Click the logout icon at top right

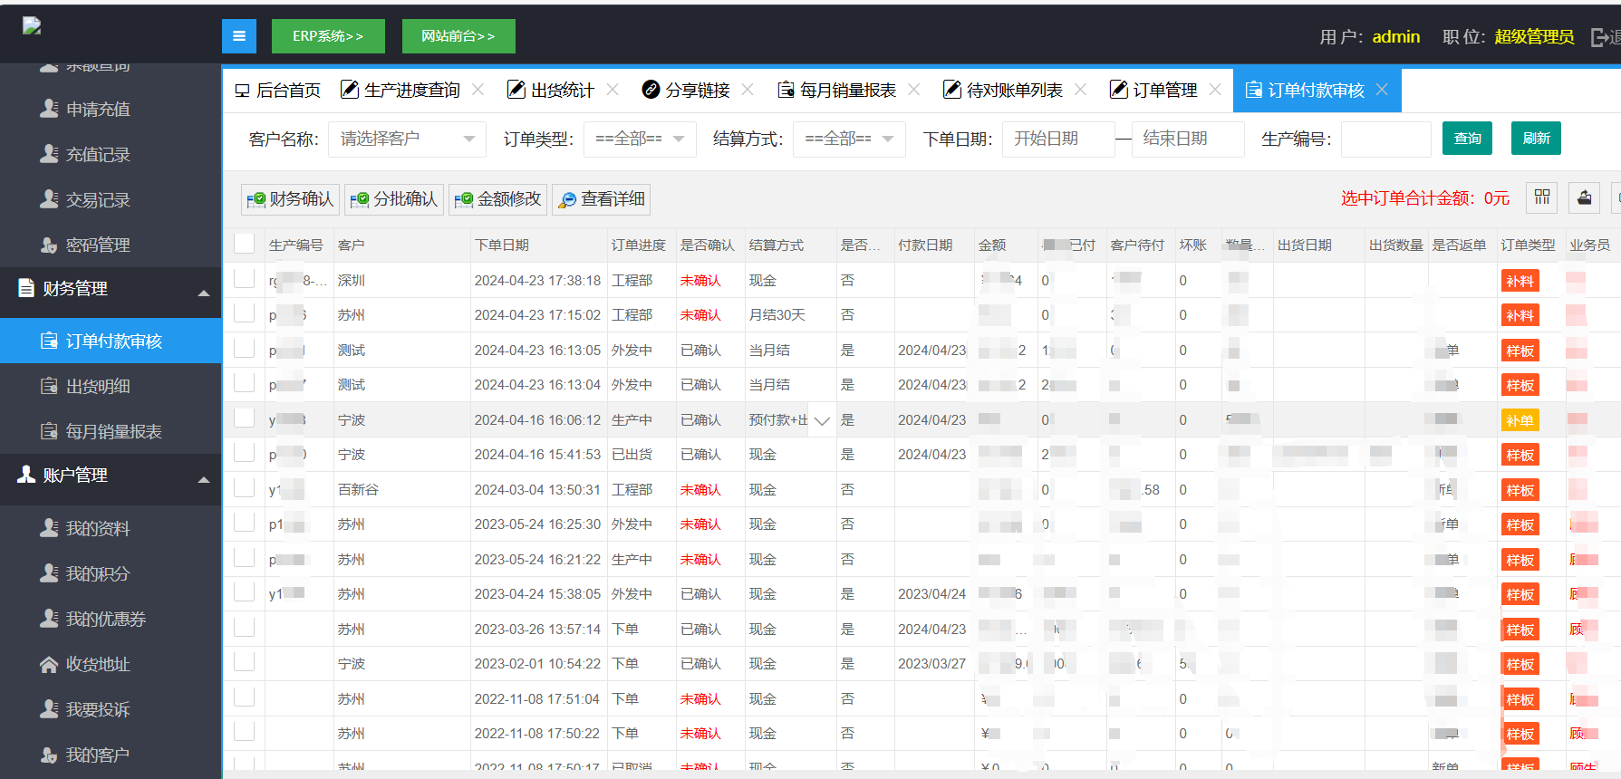coord(1600,37)
